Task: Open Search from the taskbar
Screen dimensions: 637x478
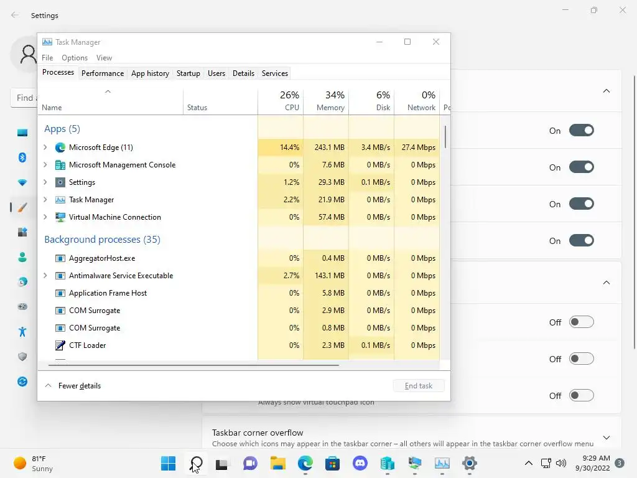Action: coord(196,463)
